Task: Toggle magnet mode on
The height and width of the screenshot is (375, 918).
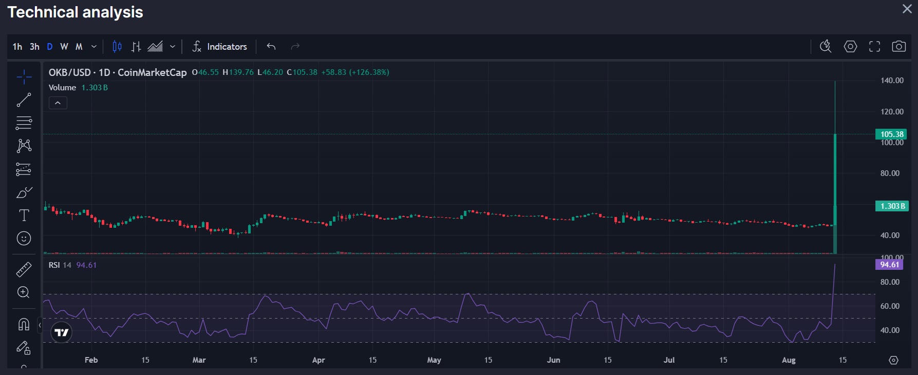Action: point(24,324)
